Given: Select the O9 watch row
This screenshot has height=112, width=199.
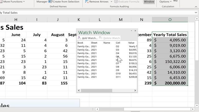Looking at the screenshot, I should (x=107, y=70).
